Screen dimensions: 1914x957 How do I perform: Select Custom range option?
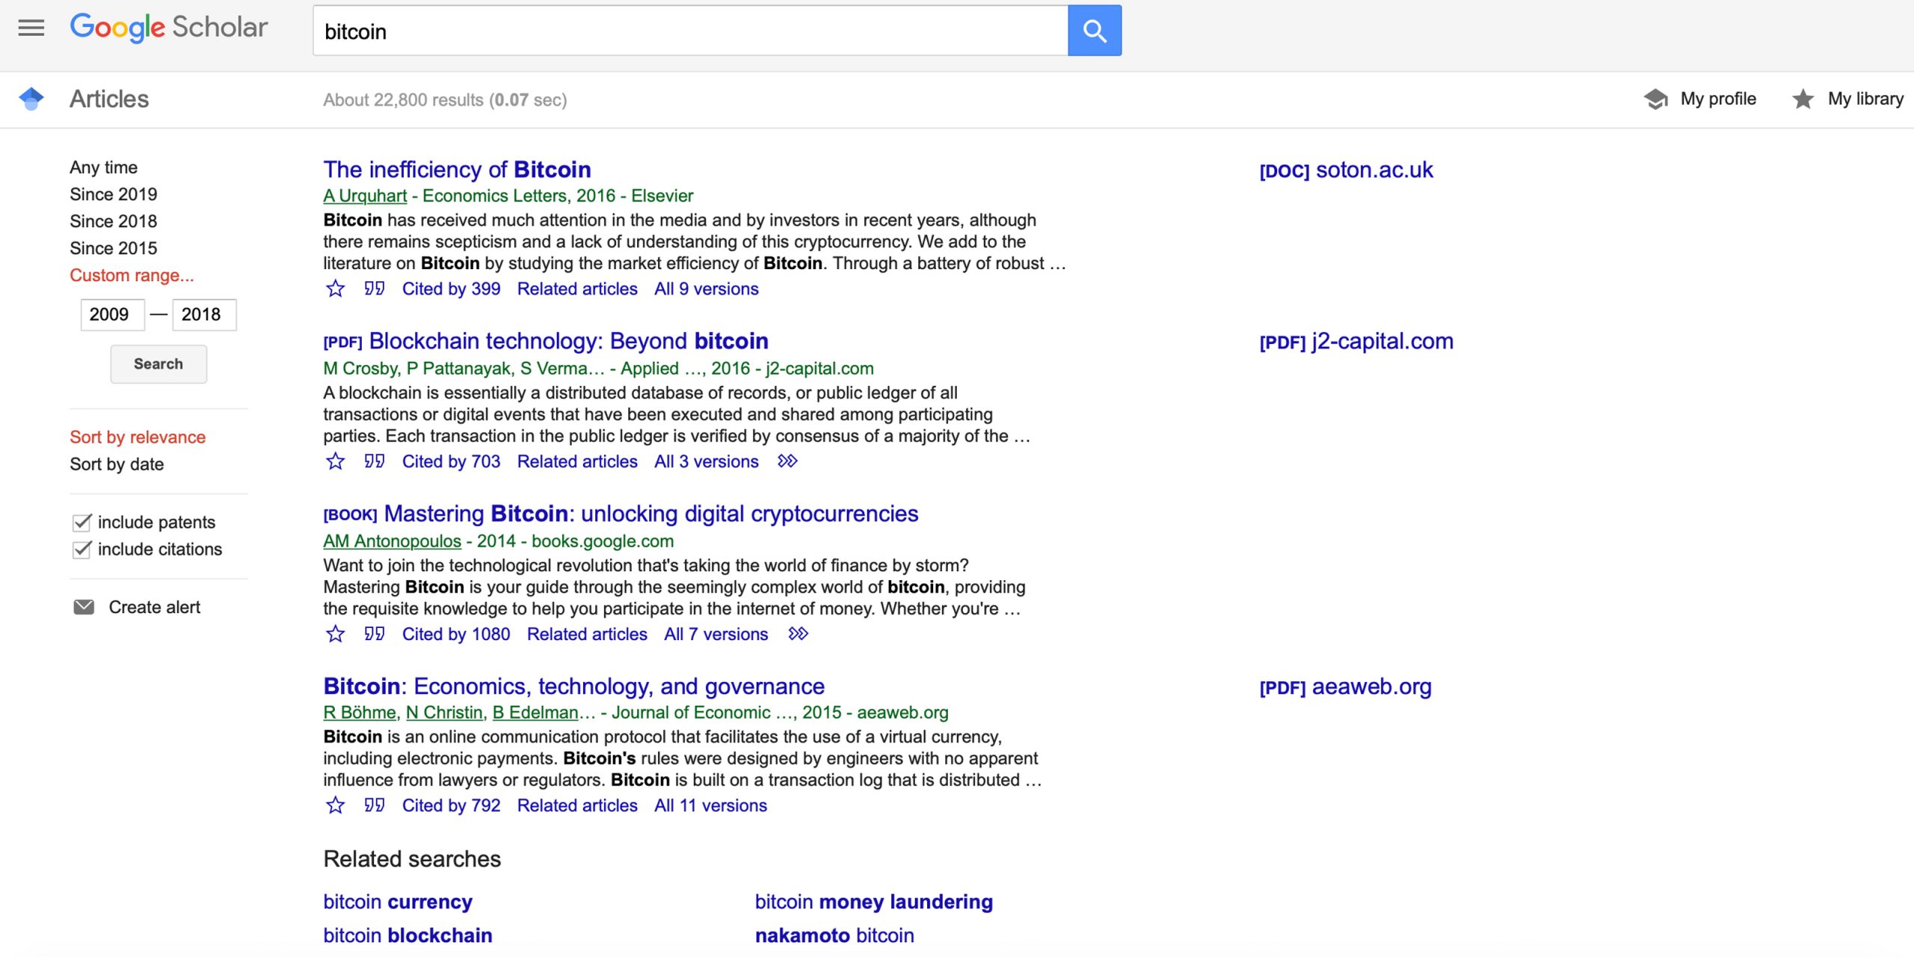pos(132,275)
